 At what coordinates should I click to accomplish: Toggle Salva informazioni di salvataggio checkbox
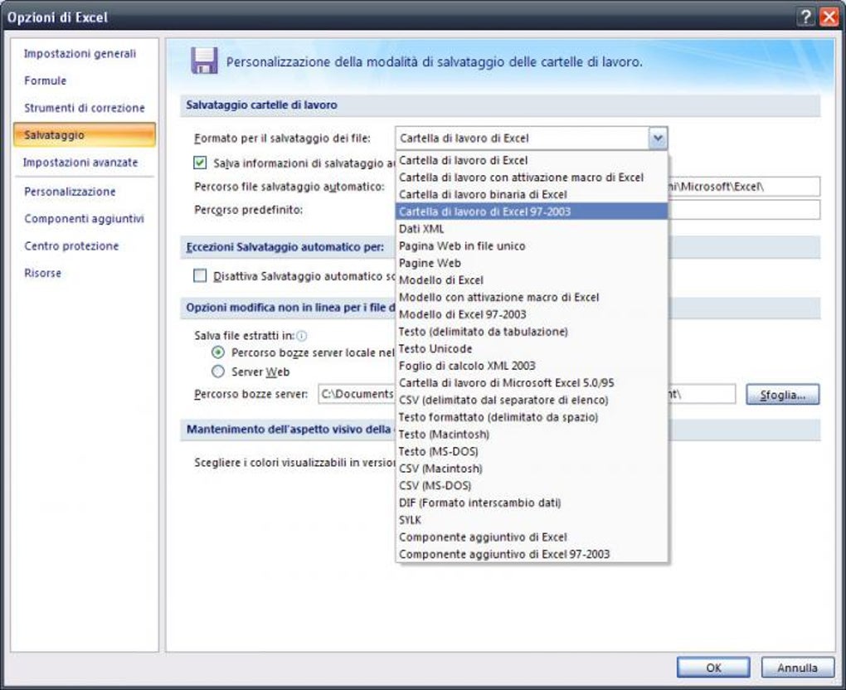click(x=200, y=163)
